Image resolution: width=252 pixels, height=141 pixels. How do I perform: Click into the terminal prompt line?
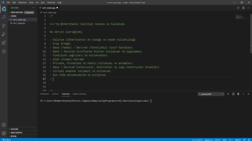96,101
